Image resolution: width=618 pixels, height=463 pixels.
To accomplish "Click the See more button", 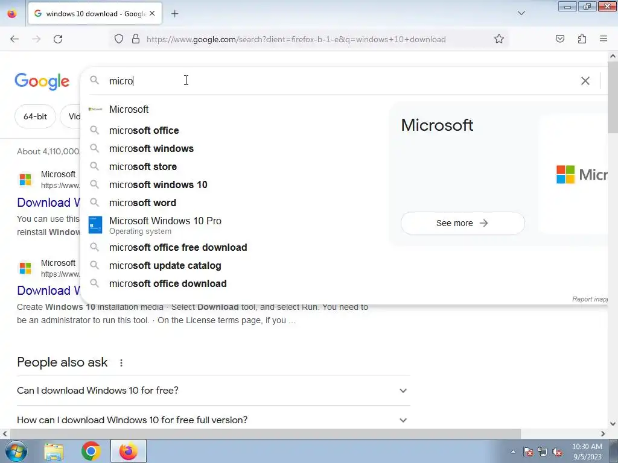I will [x=463, y=223].
